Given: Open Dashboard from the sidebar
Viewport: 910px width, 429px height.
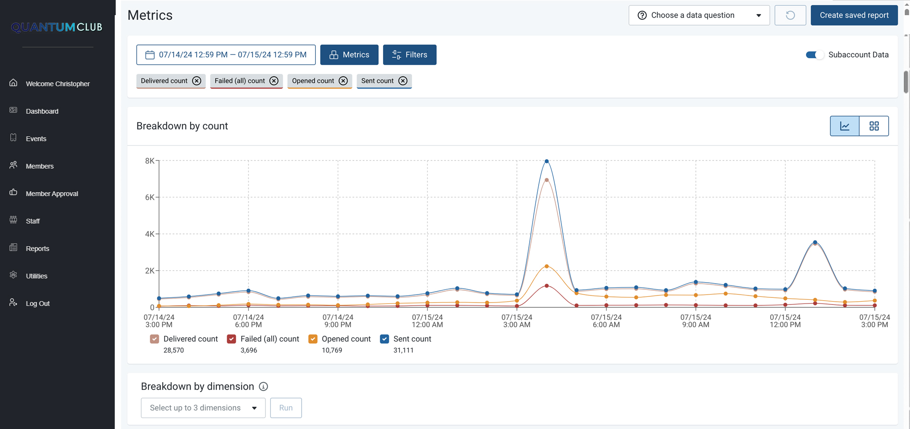Looking at the screenshot, I should (x=42, y=111).
